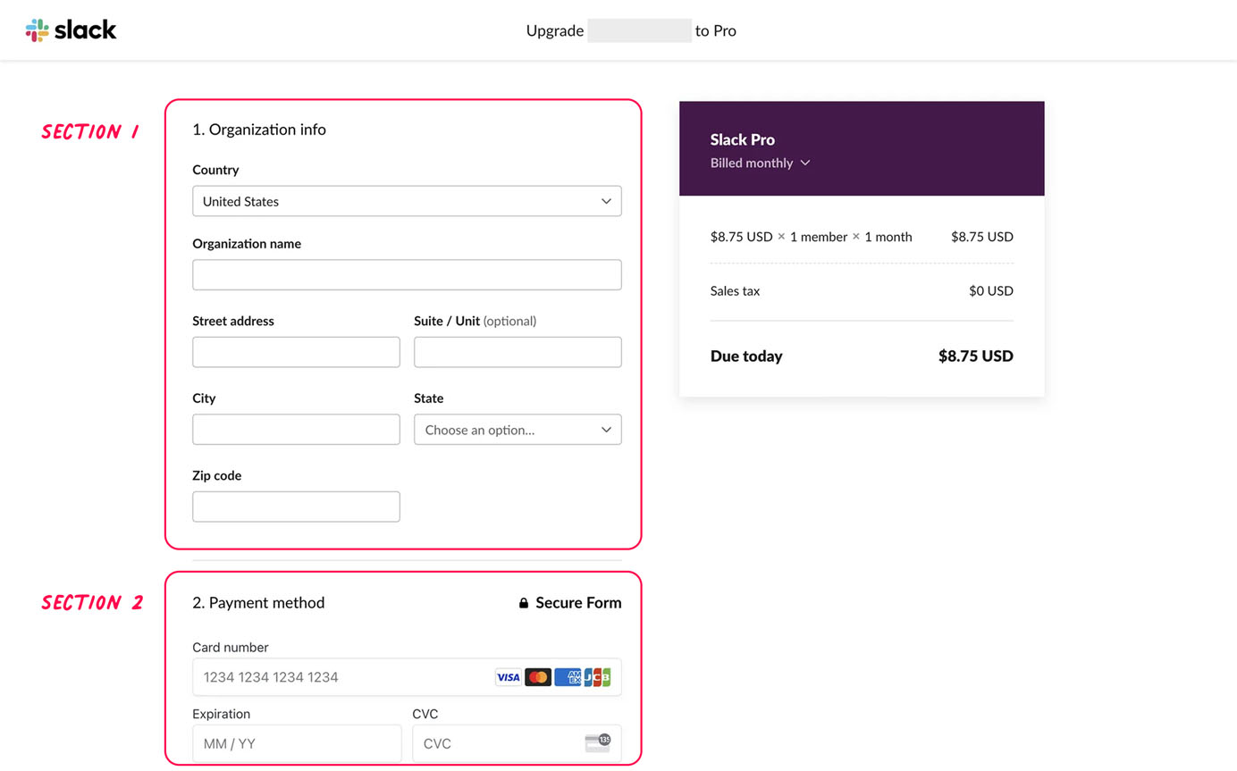This screenshot has width=1237, height=771.
Task: Click the CVC card hint icon
Action: [597, 742]
